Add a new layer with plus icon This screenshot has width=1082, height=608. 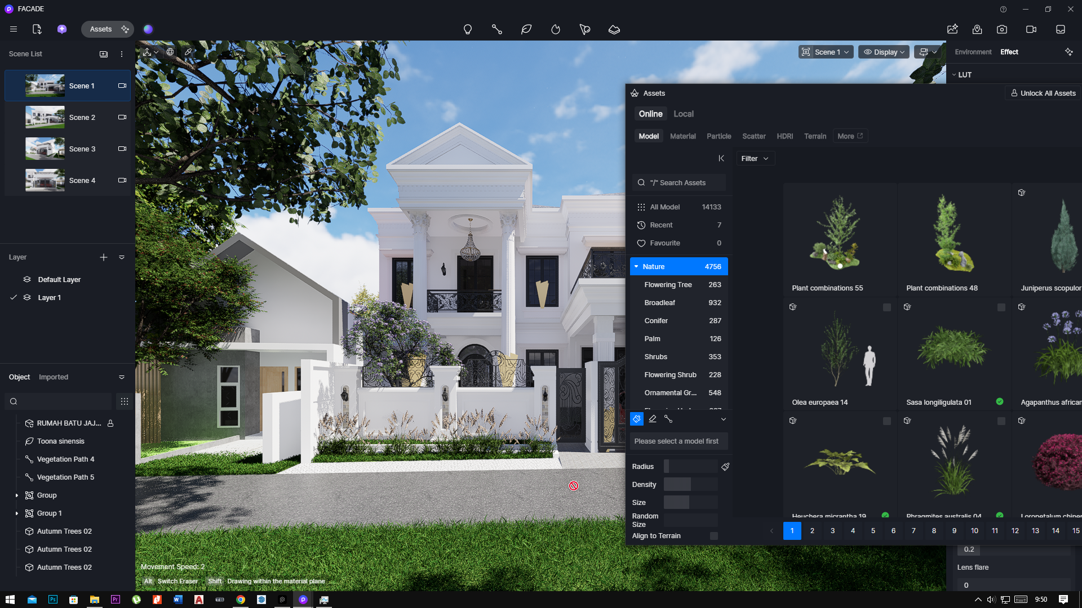pyautogui.click(x=104, y=257)
